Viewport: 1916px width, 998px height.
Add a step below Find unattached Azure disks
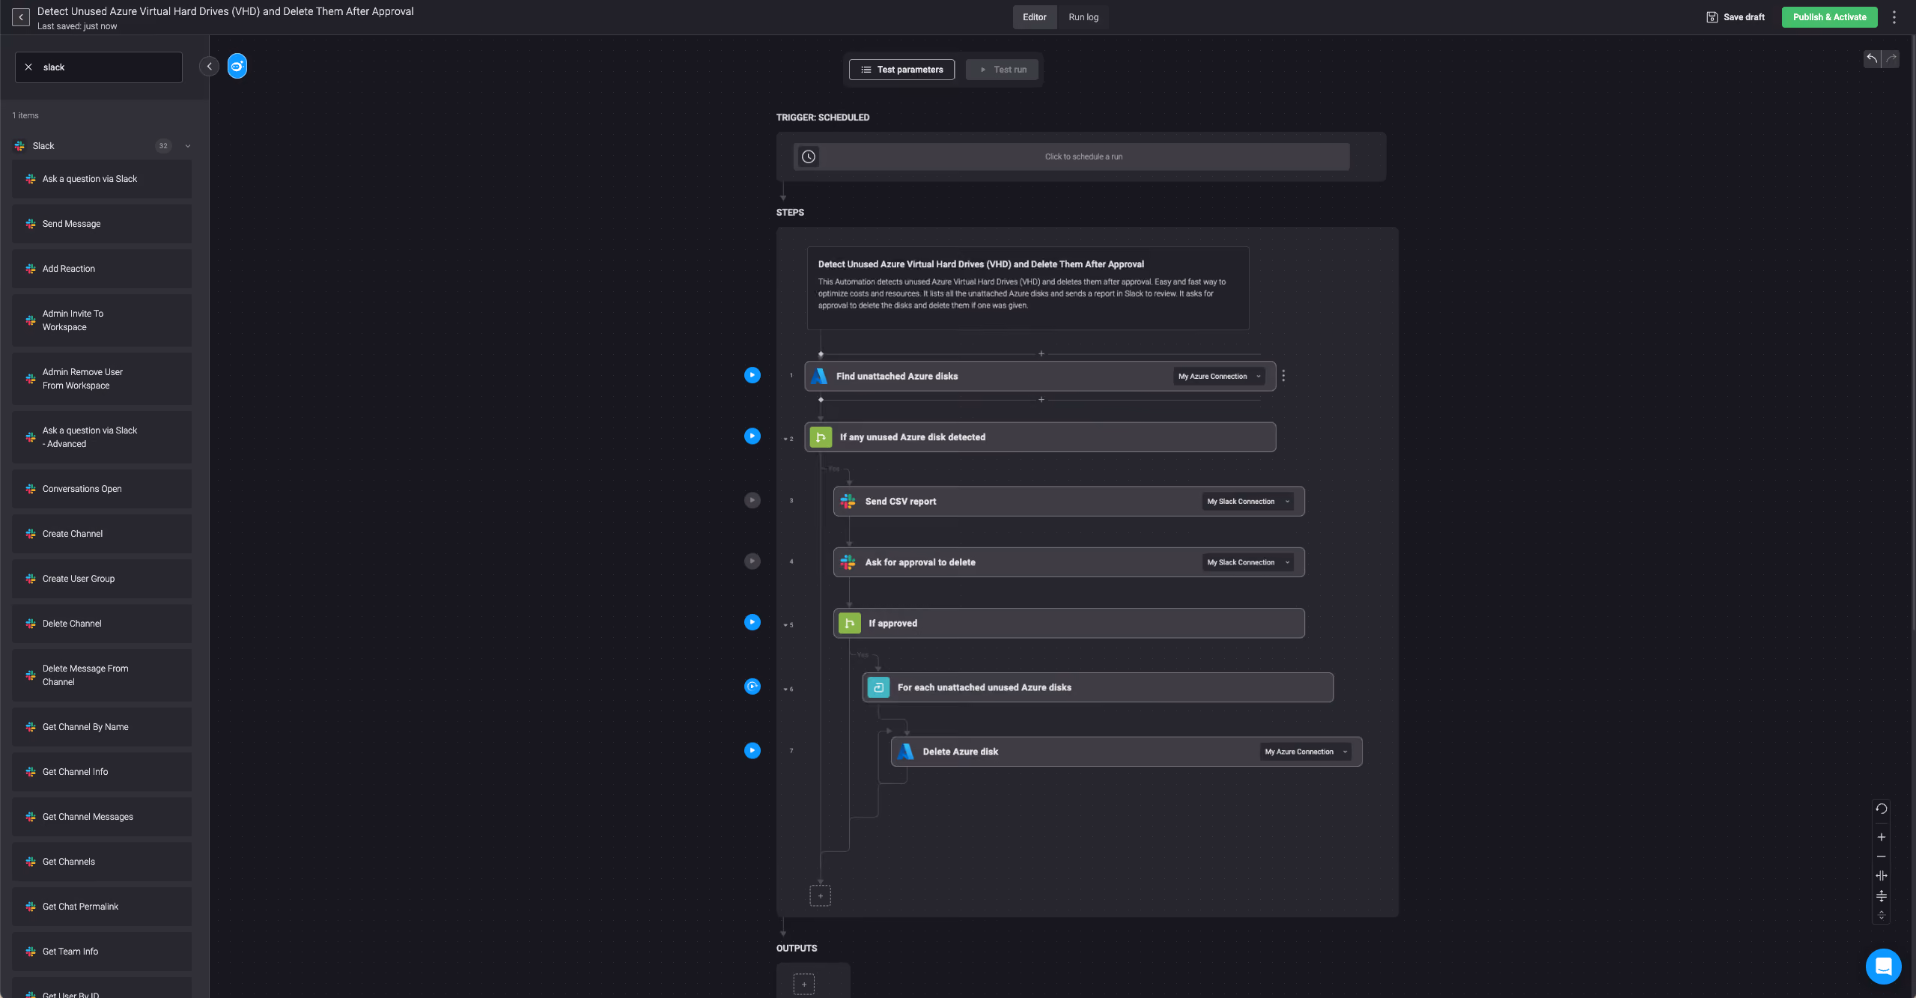tap(1041, 400)
